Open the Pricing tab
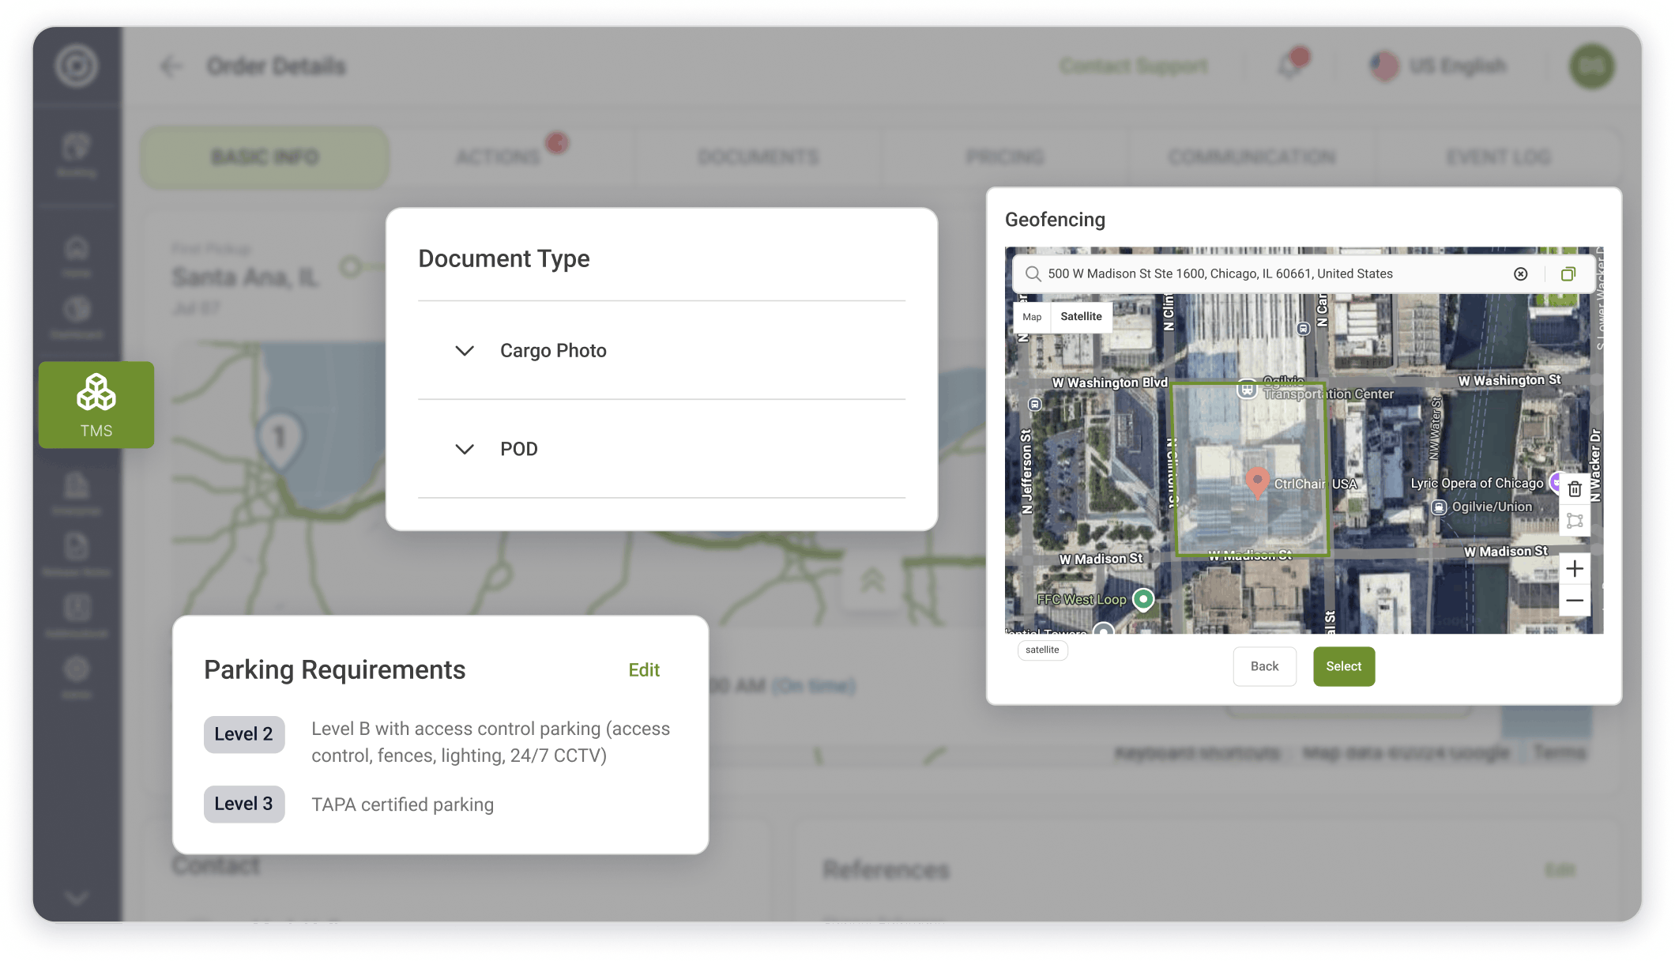Screen dimensions: 1675x961 [x=1004, y=157]
